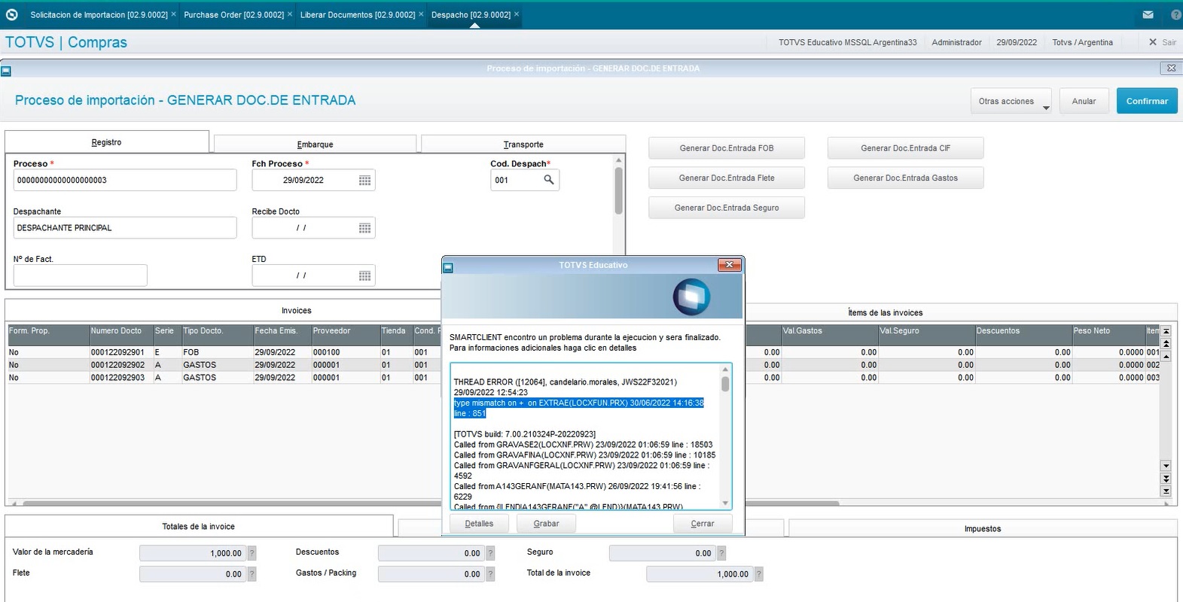Click the Peso Neto column header

[x=1108, y=331]
